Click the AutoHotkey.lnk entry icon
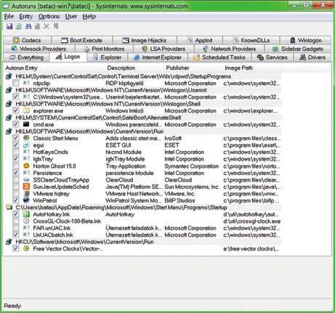This screenshot has width=335, height=313. click(26, 214)
